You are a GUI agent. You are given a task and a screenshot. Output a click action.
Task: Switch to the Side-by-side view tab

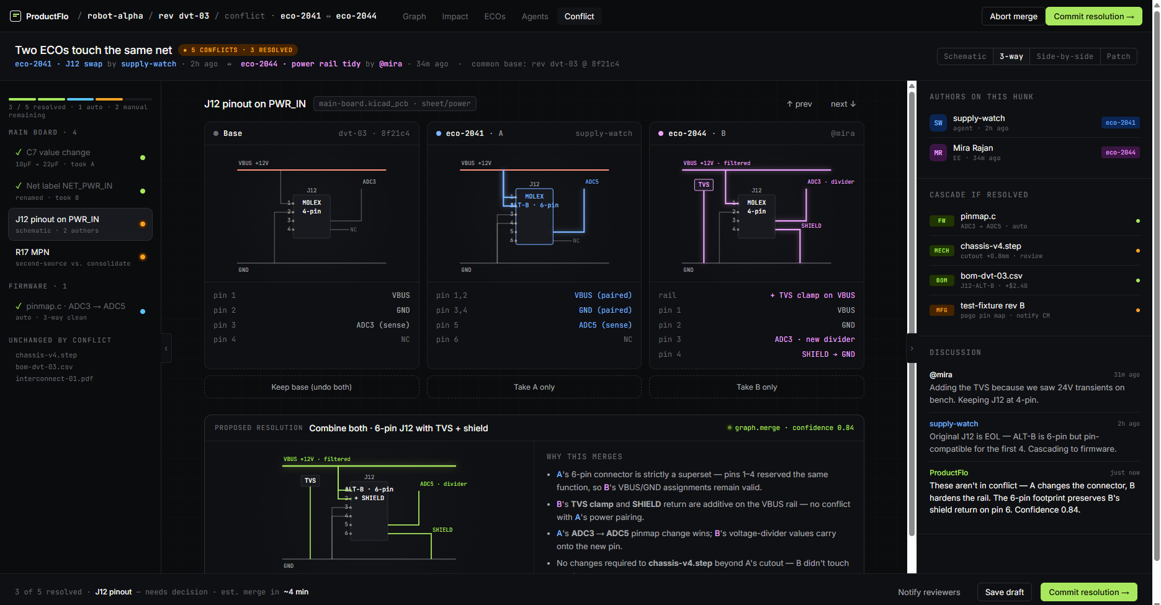point(1064,56)
